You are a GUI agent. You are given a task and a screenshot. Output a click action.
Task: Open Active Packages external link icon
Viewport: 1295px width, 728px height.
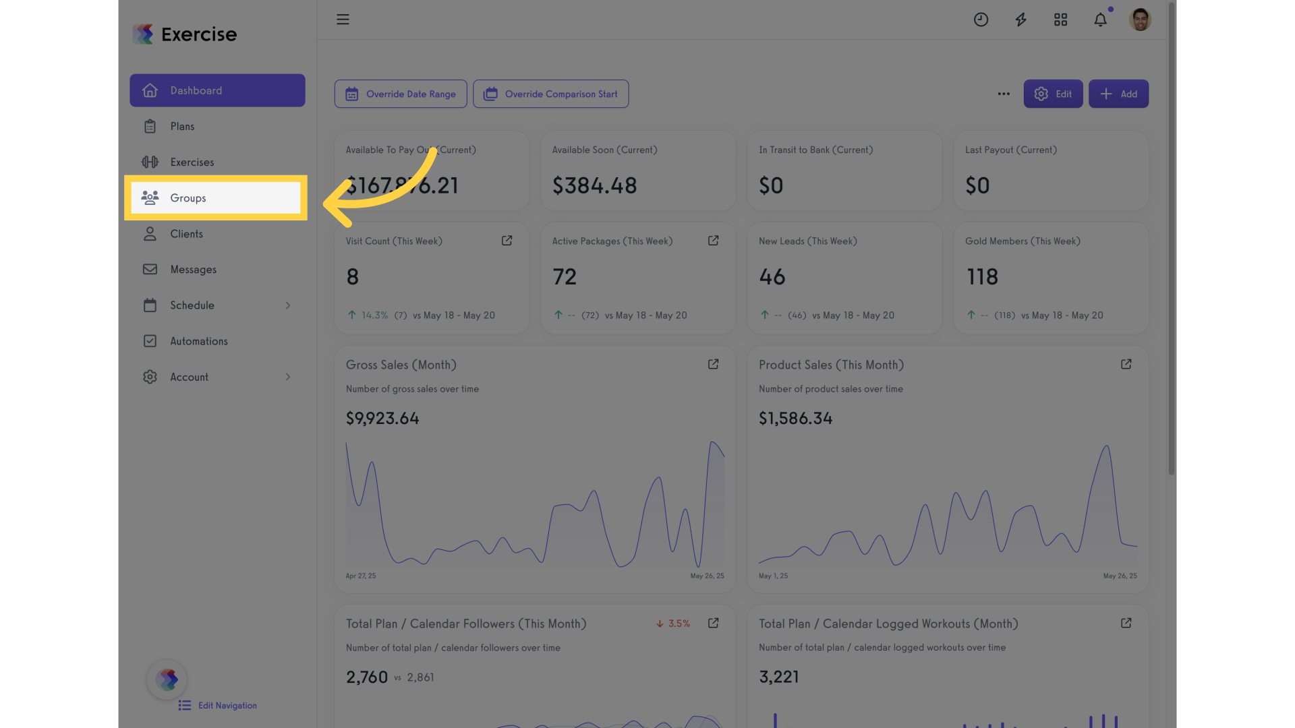(713, 241)
